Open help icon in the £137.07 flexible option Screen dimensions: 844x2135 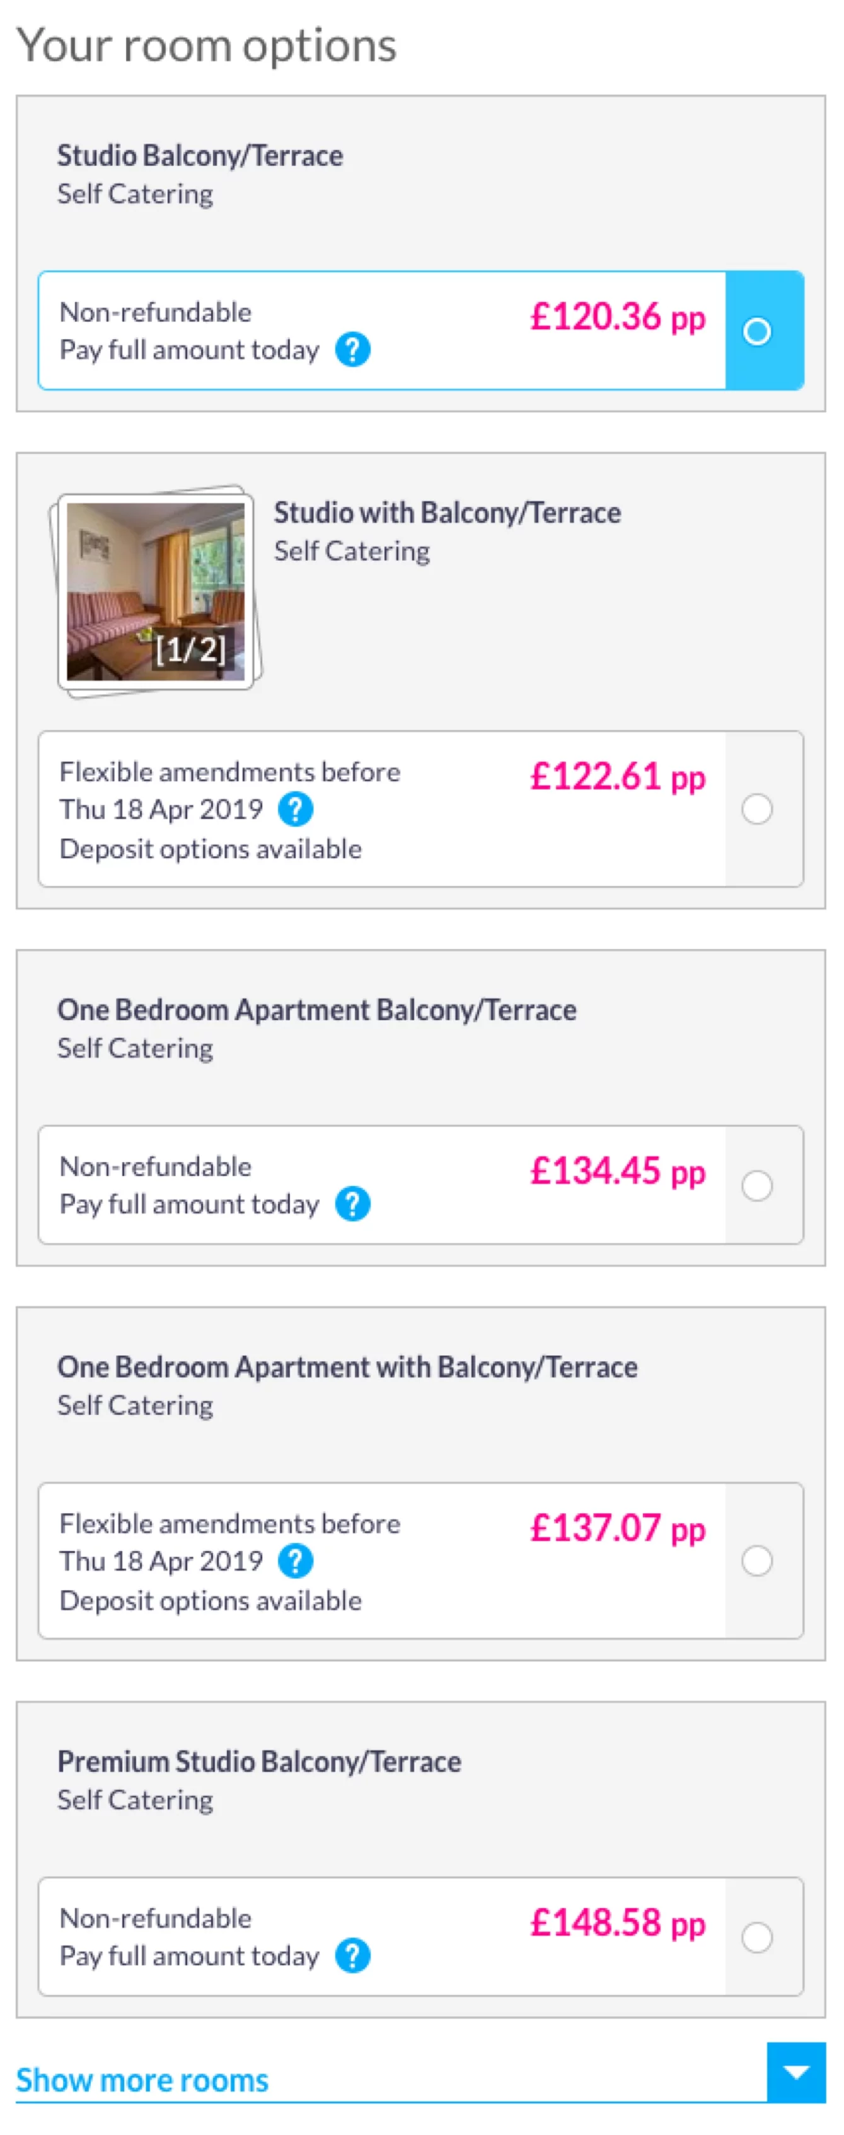point(296,1561)
